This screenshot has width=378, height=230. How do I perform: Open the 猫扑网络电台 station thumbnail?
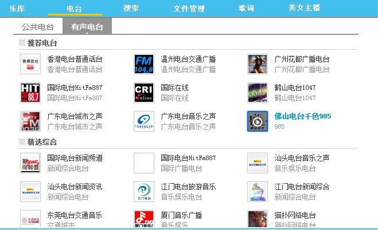click(x=257, y=219)
